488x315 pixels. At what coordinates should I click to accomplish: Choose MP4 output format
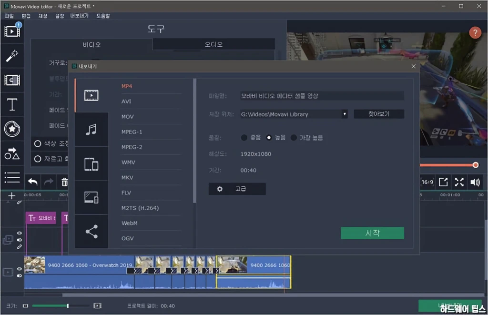click(127, 86)
